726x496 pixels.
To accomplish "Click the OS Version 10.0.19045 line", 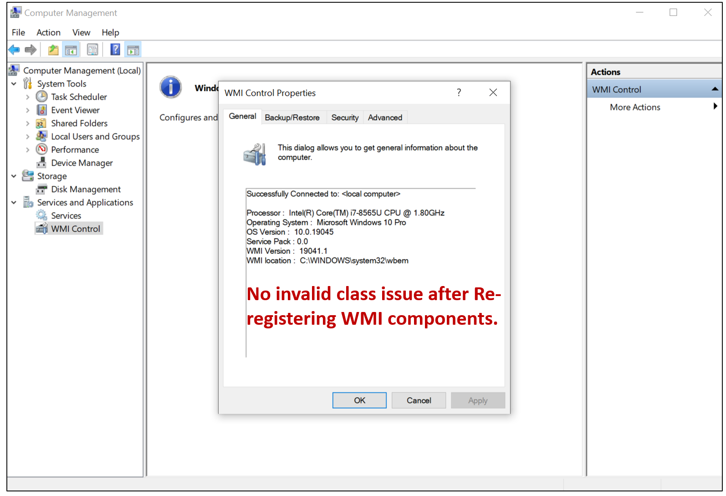I will (290, 232).
